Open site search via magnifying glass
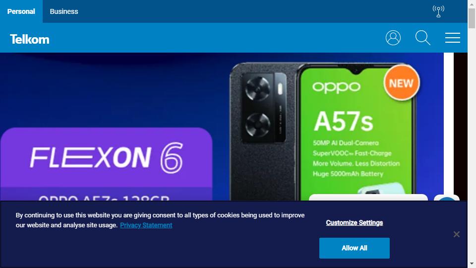The height and width of the screenshot is (268, 476). (423, 38)
